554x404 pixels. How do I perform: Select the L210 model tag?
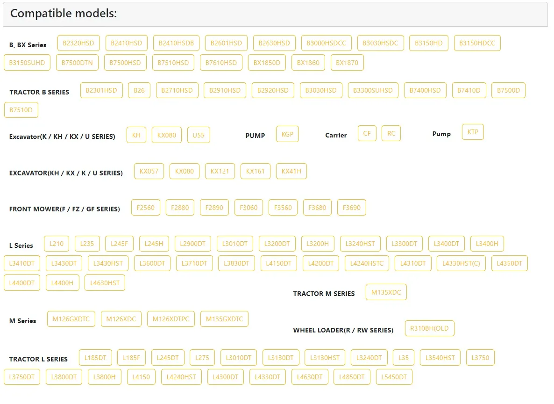click(x=57, y=244)
